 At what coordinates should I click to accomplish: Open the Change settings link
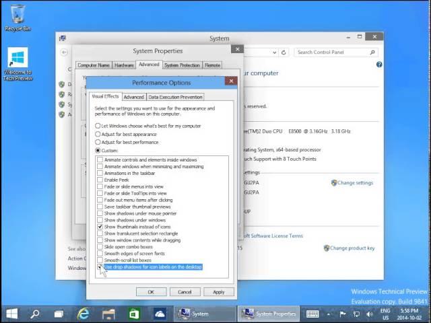pyautogui.click(x=355, y=183)
